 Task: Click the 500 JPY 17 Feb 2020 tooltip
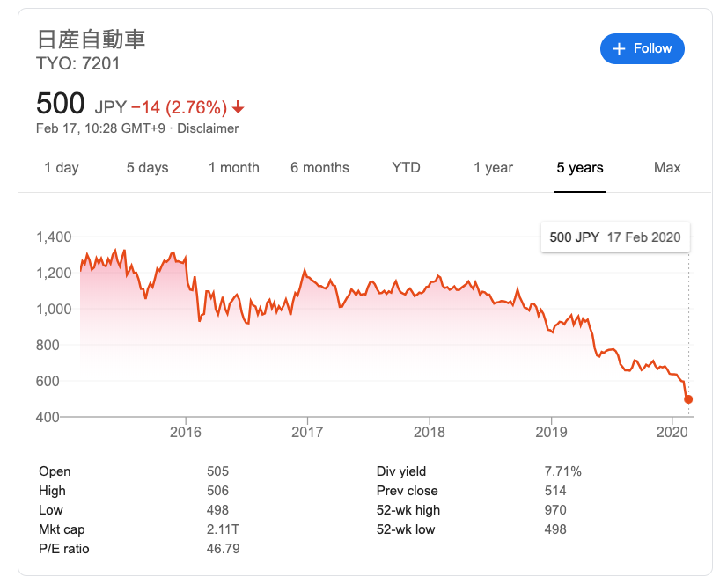(615, 237)
